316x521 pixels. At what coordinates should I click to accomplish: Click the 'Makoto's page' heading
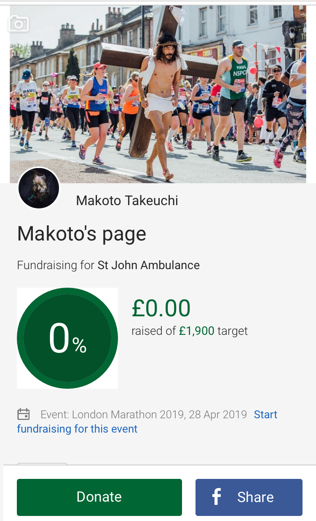(x=82, y=233)
